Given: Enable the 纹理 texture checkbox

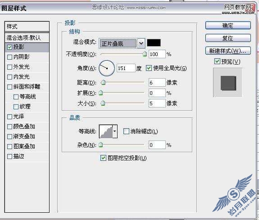Looking at the screenshot, I should point(16,107).
